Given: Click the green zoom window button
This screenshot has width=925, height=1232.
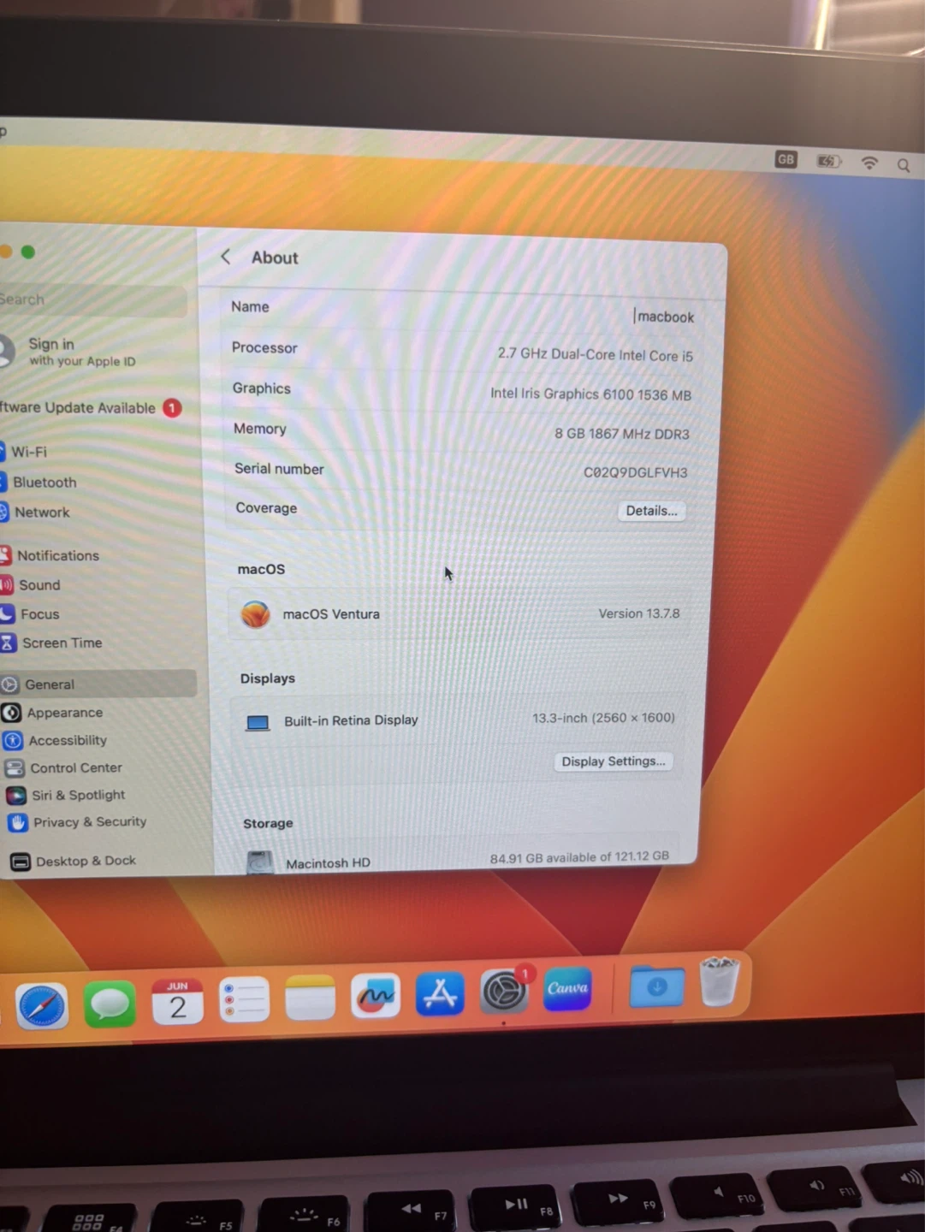Looking at the screenshot, I should tap(28, 252).
